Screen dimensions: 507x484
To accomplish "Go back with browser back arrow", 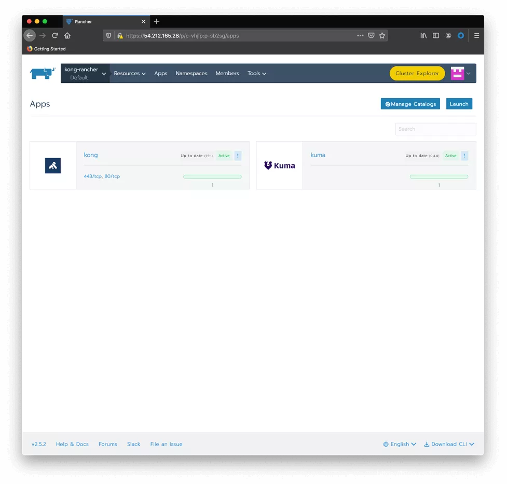I will pos(30,36).
